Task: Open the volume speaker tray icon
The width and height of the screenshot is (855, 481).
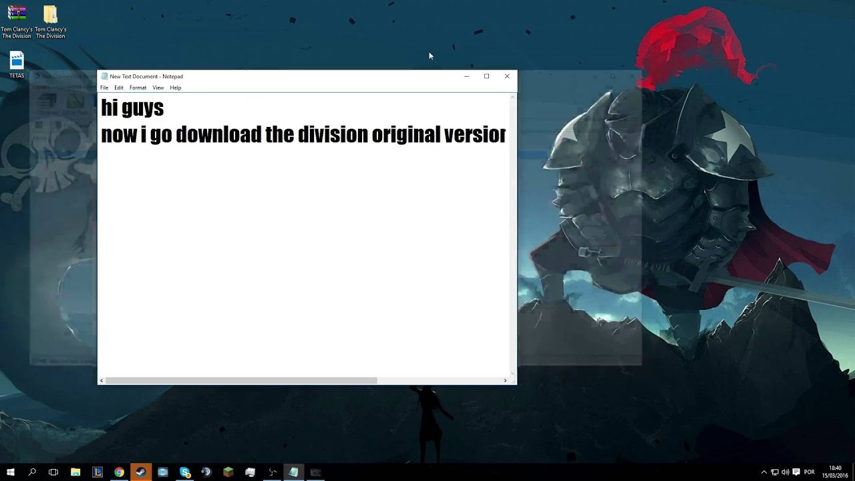Action: point(786,472)
